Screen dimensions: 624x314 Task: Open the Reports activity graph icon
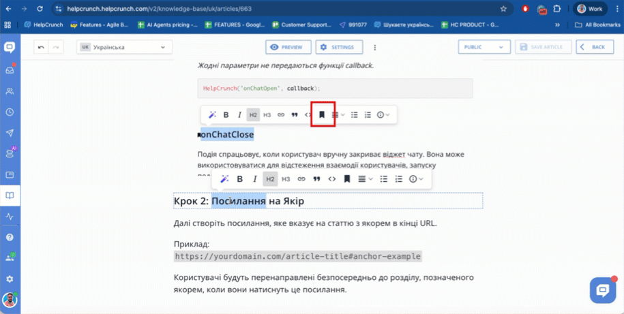10,217
